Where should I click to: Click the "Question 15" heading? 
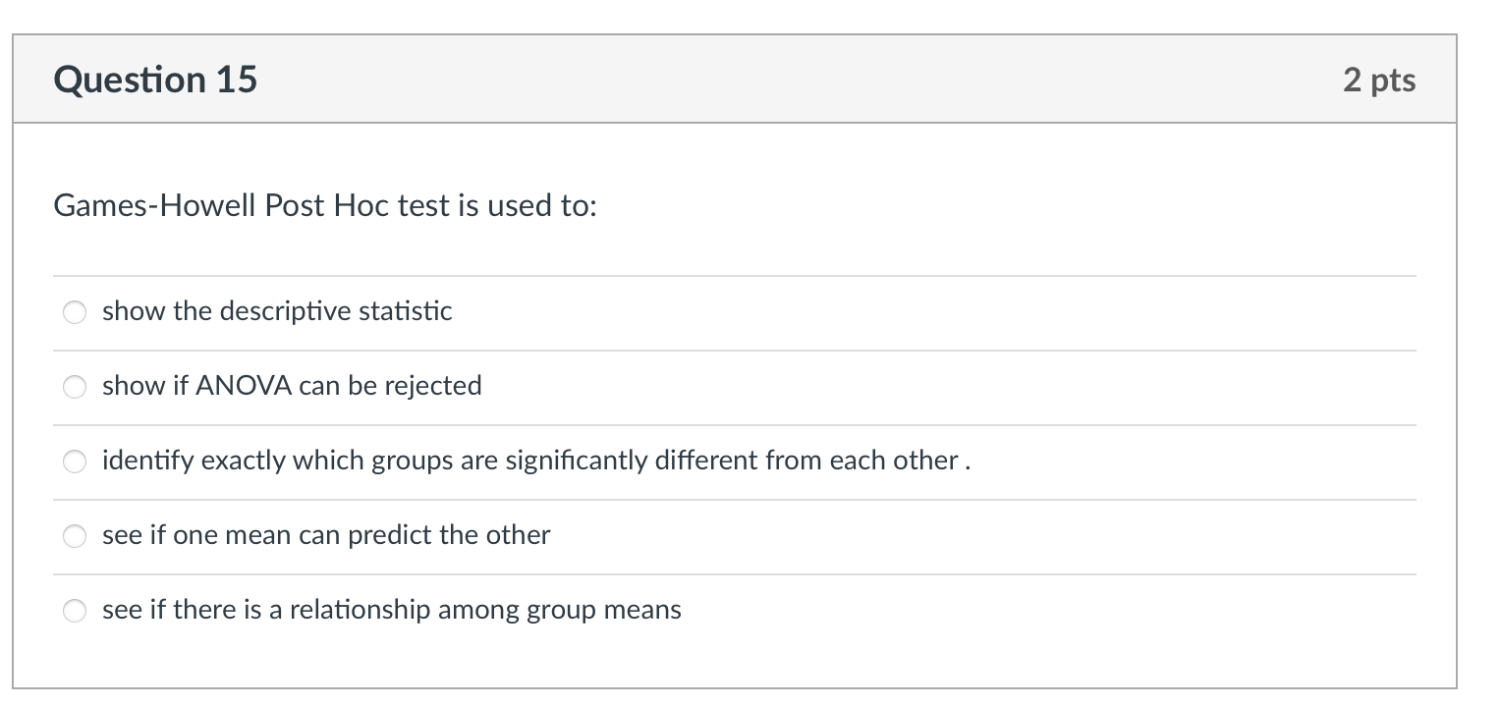tap(156, 80)
